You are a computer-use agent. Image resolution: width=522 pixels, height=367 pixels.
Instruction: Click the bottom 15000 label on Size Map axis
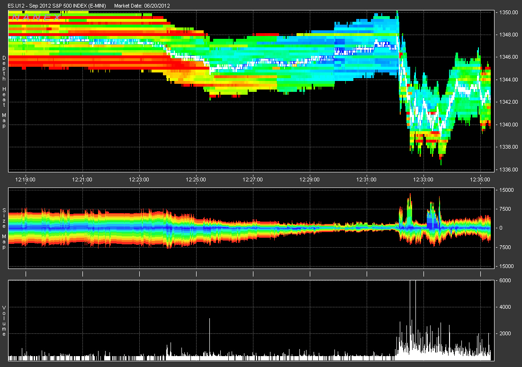pyautogui.click(x=507, y=266)
